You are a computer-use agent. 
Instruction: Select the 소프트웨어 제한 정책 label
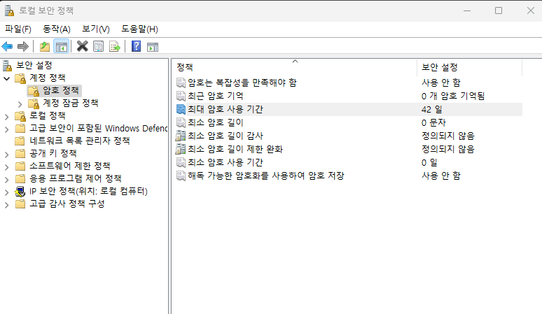tap(69, 166)
